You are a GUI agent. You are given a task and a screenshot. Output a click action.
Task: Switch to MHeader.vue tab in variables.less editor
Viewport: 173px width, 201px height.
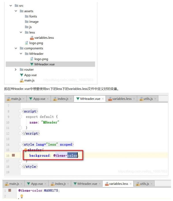click(x=87, y=184)
